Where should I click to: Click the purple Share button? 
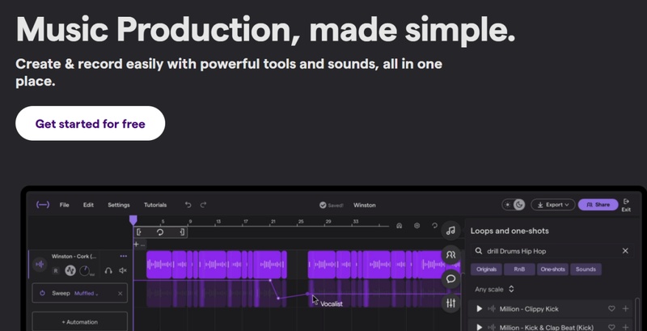coord(598,205)
